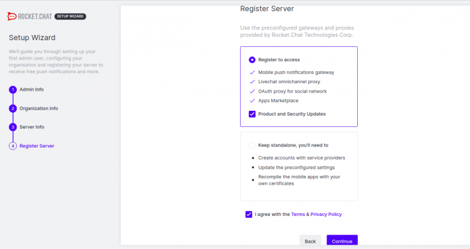
Task: Click 'Apps Marketplace' text
Action: coord(278,101)
